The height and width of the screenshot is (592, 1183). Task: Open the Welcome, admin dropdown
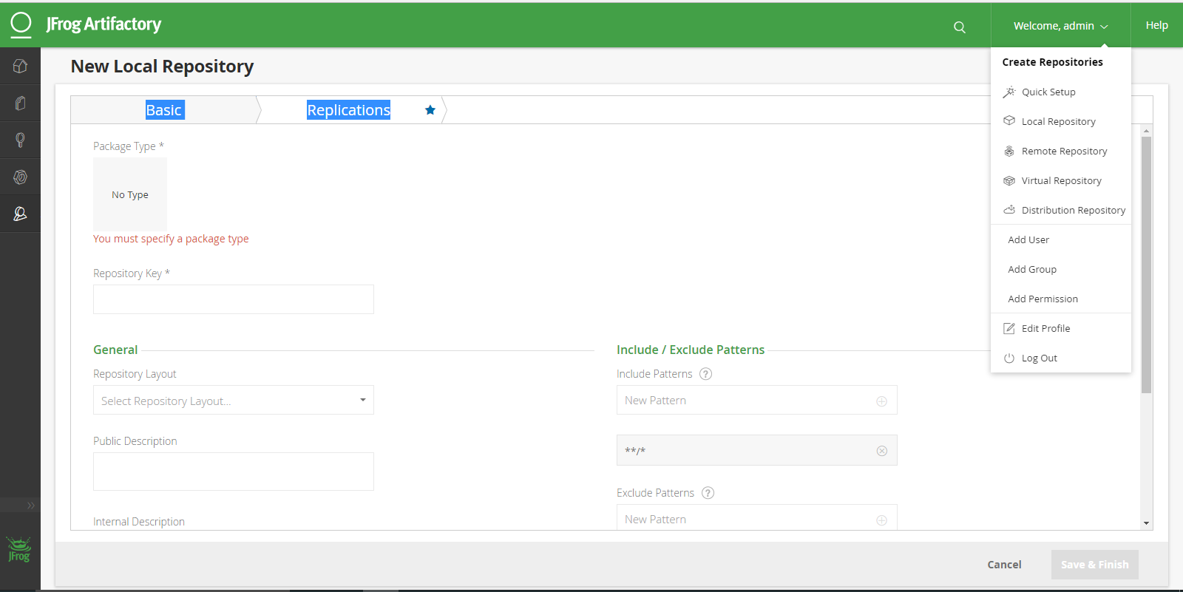click(1060, 26)
